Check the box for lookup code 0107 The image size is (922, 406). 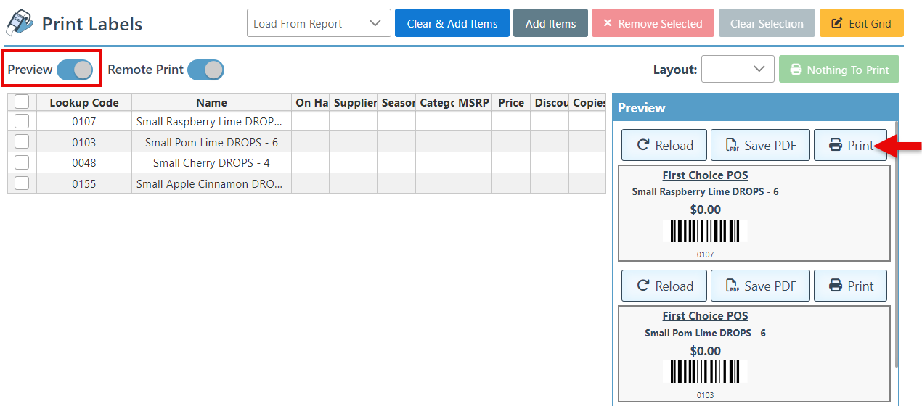[x=22, y=121]
